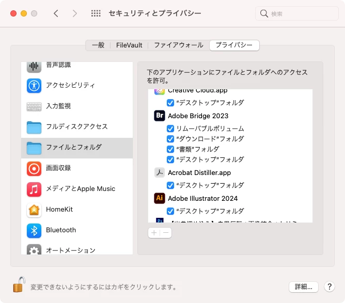Click the magnifying glass search icon
Viewport: 345px width, 303px height.
(x=264, y=13)
